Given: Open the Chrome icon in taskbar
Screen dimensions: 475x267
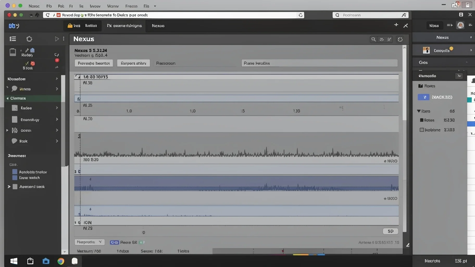Looking at the screenshot, I should 61,261.
